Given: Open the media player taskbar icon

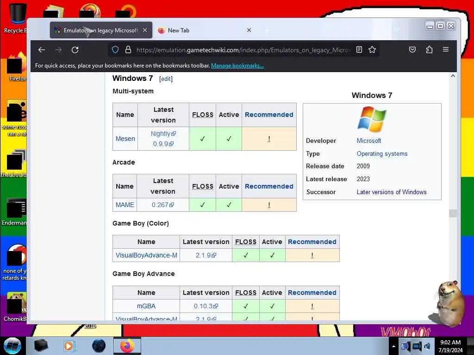Looking at the screenshot, I should pyautogui.click(x=69, y=346).
